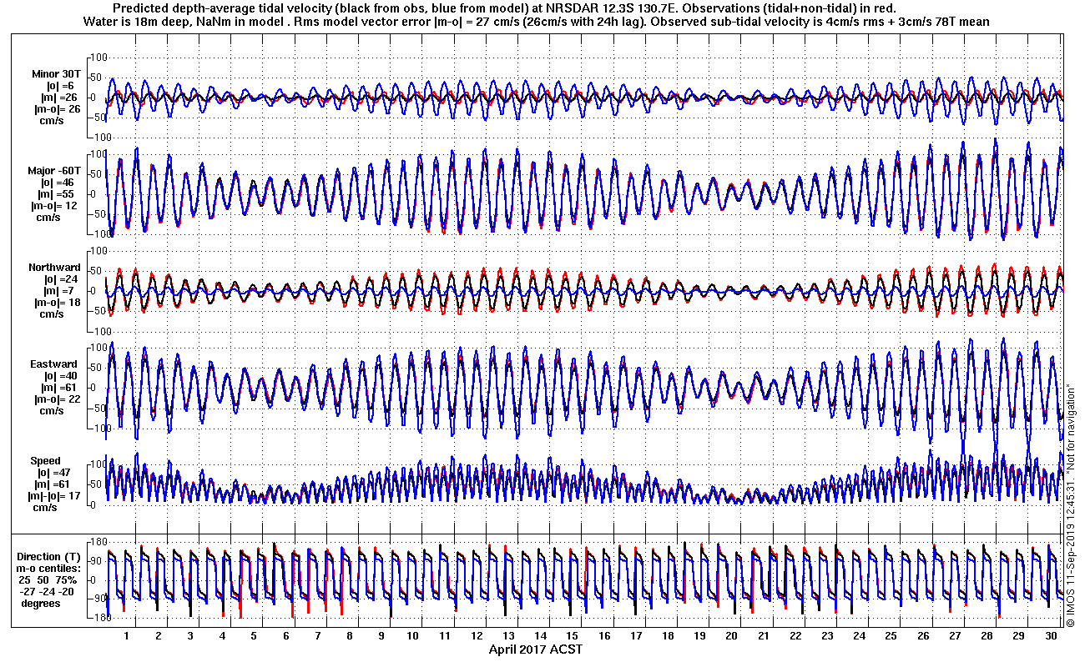This screenshot has height=667, width=1085.
Task: Select the '|m-o|= 22' error value
Action: 57,399
